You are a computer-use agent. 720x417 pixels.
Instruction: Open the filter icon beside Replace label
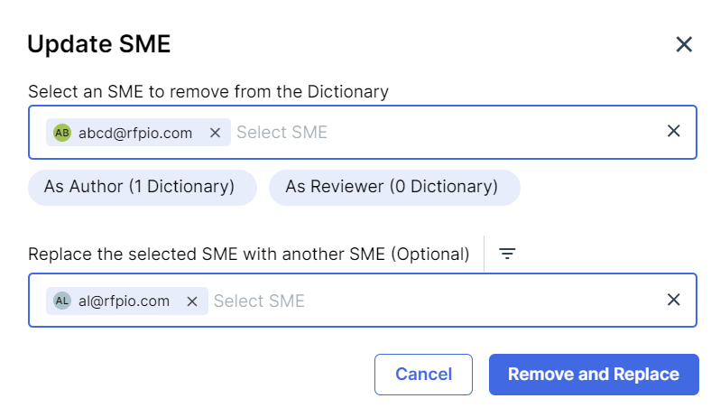coord(507,254)
